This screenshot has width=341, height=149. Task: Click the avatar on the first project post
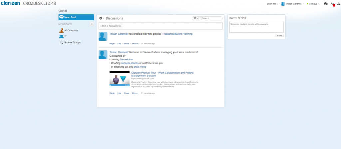pyautogui.click(x=103, y=36)
